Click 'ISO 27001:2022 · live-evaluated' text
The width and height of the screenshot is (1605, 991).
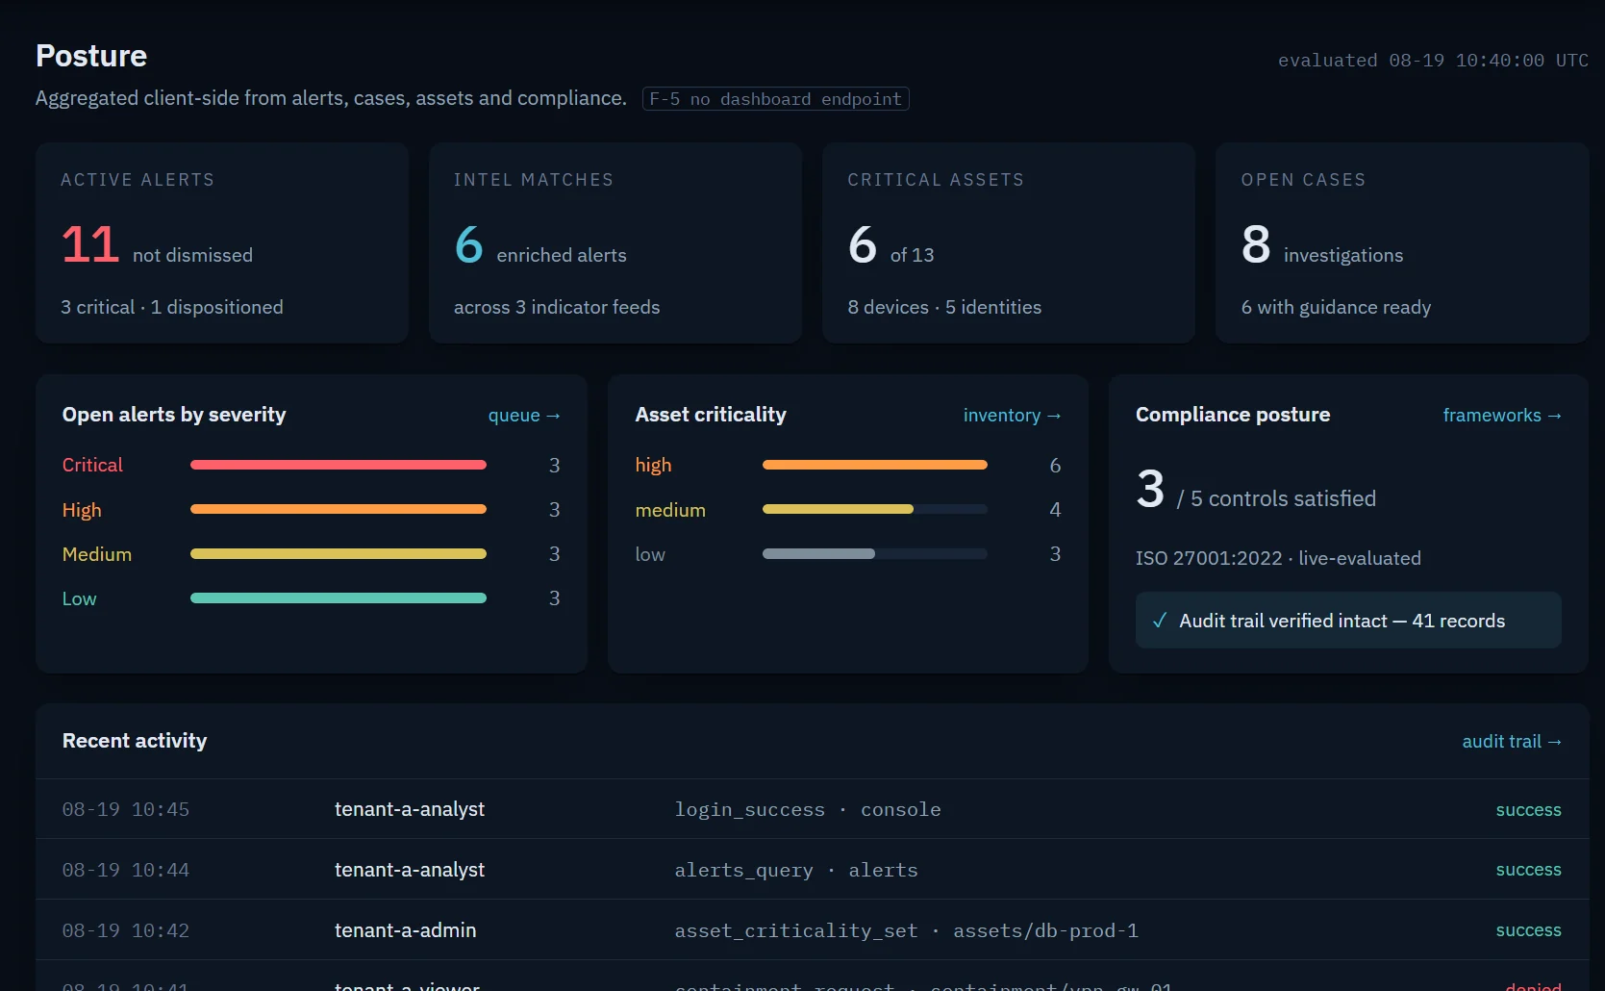click(x=1278, y=558)
